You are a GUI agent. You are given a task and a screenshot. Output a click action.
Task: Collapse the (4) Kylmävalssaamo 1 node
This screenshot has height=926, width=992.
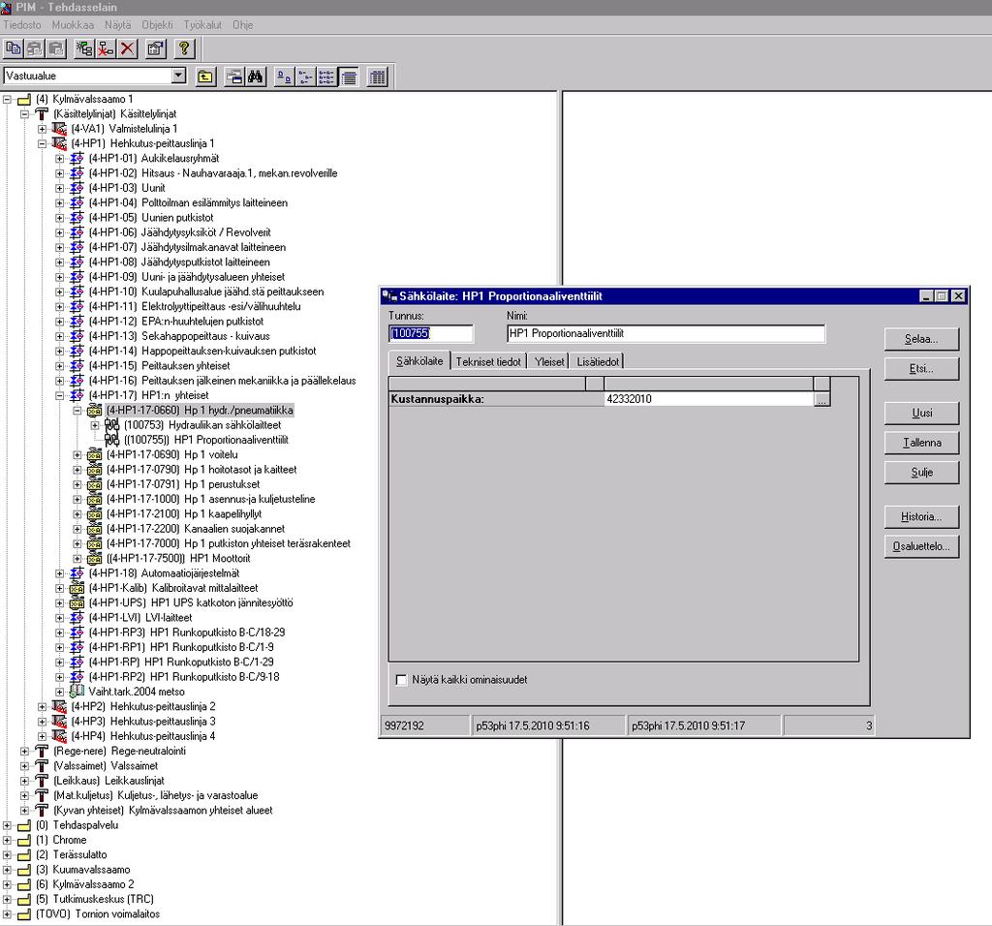(7, 100)
